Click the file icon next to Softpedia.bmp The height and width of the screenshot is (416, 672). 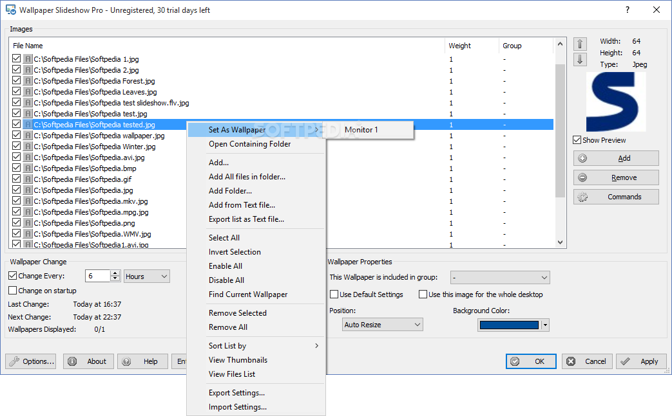(x=28, y=168)
